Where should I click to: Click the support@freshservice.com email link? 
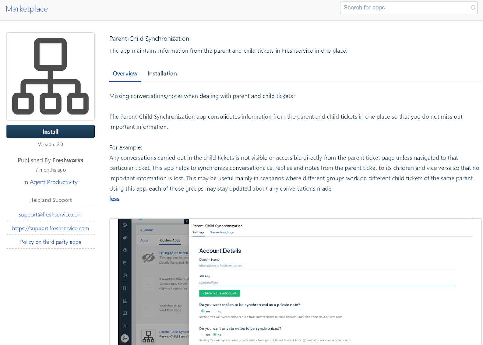pos(50,214)
